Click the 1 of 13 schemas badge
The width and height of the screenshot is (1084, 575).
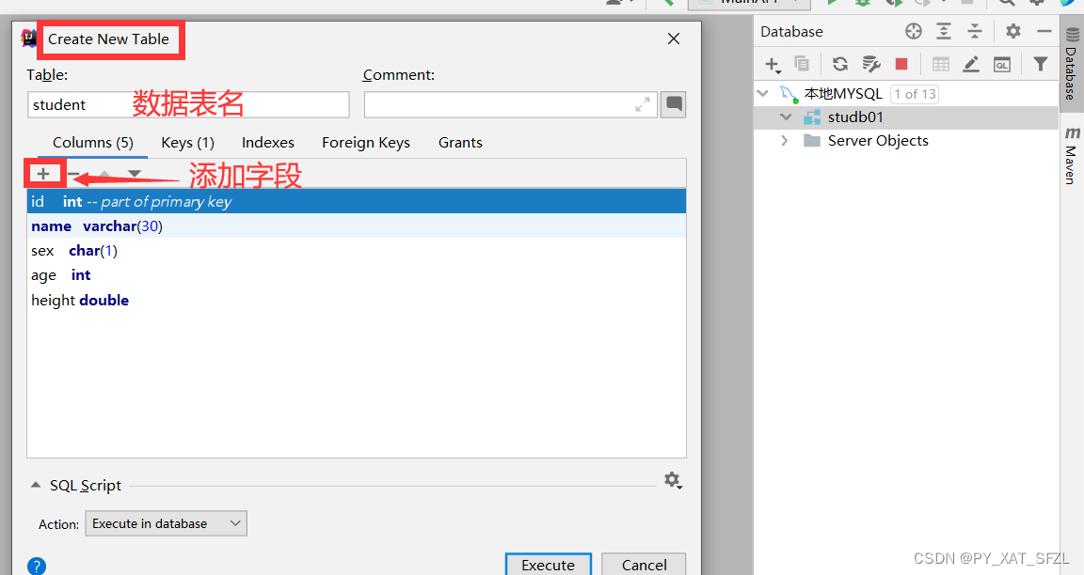coord(915,94)
